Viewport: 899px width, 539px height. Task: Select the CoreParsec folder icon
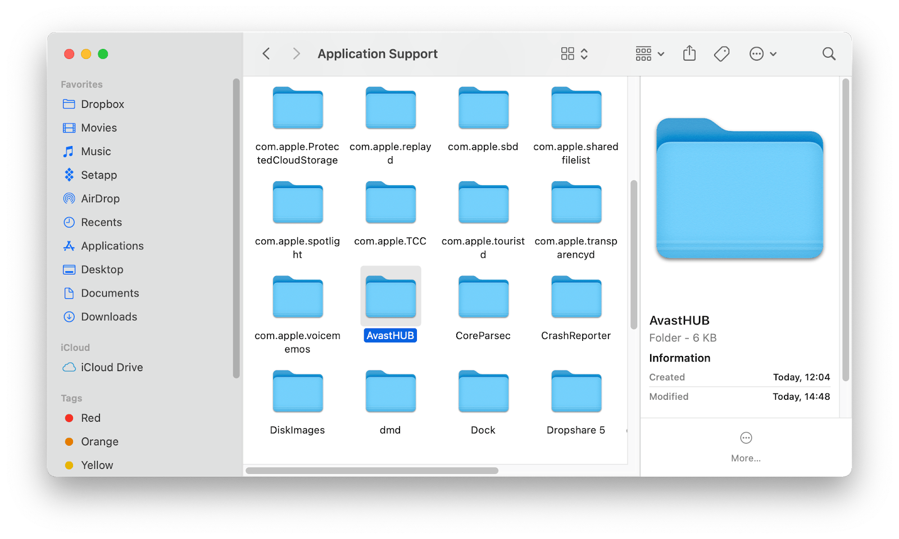483,296
